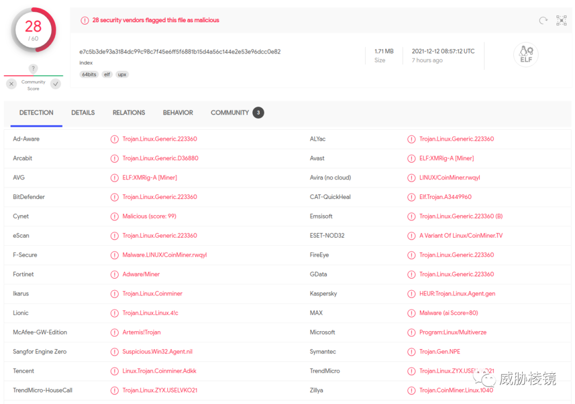Screen dimensions: 575x404
Task: Click the Kaspersky vendor name
Action: click(x=323, y=294)
